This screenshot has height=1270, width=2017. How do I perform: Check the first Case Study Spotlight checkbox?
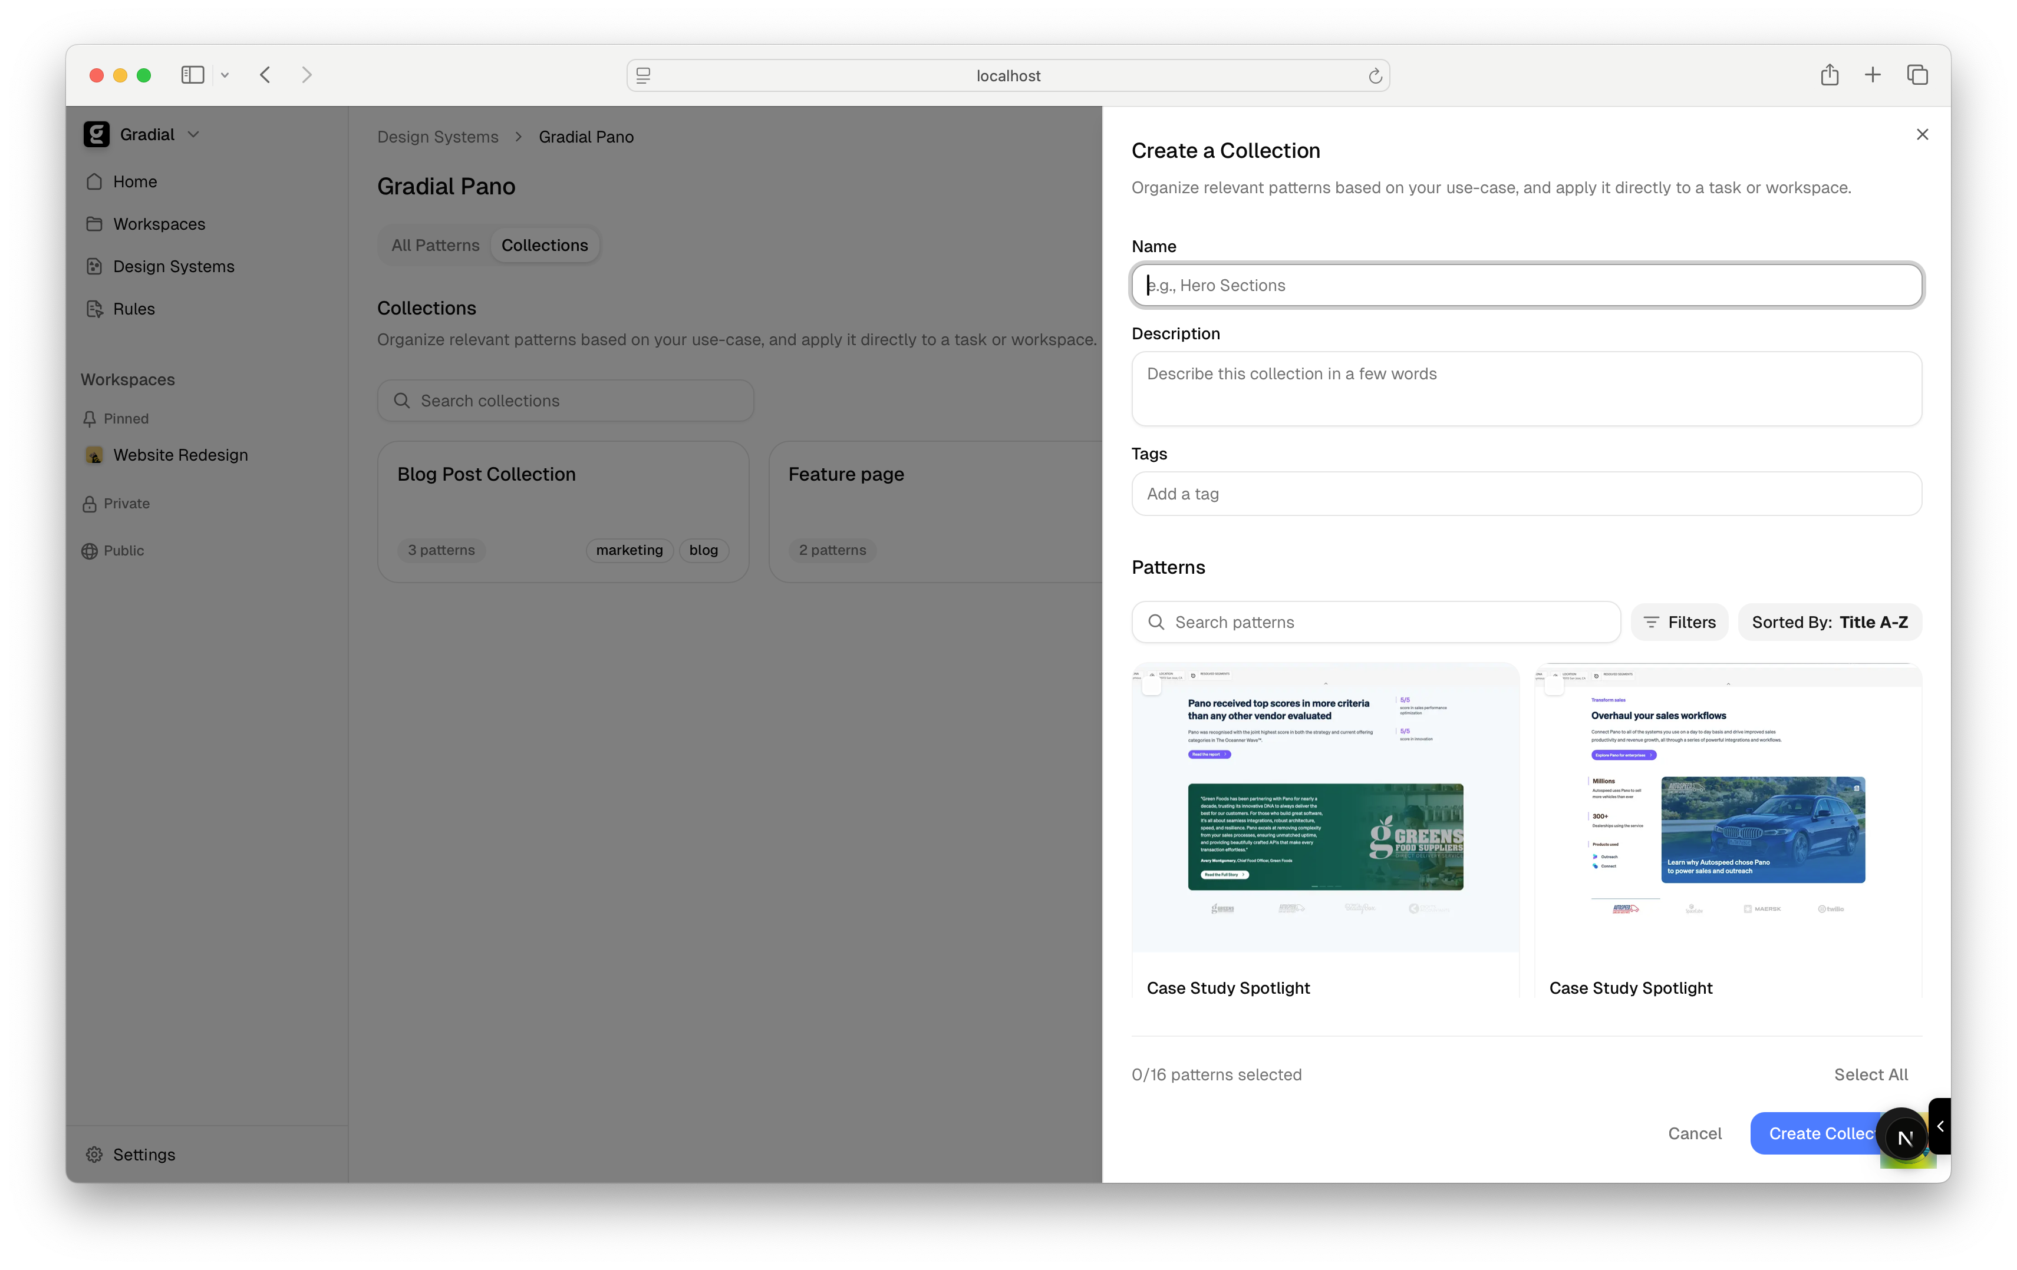(1152, 686)
